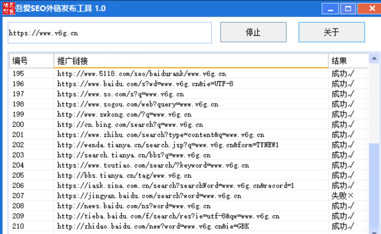Select row number 195
Image resolution: width=381 pixels, height=234 pixels.
pos(18,73)
